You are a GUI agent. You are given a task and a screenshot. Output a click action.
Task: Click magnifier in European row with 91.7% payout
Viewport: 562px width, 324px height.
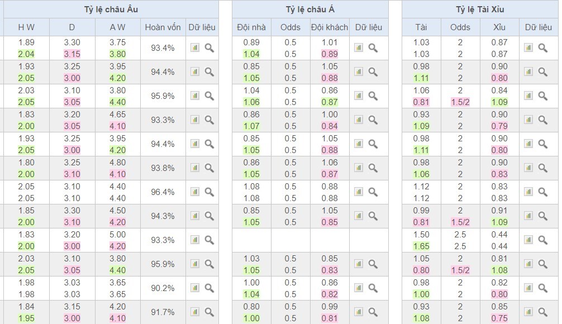pos(209,312)
